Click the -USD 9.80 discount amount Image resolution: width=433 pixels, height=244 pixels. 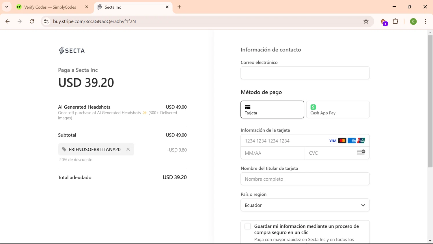point(177,150)
